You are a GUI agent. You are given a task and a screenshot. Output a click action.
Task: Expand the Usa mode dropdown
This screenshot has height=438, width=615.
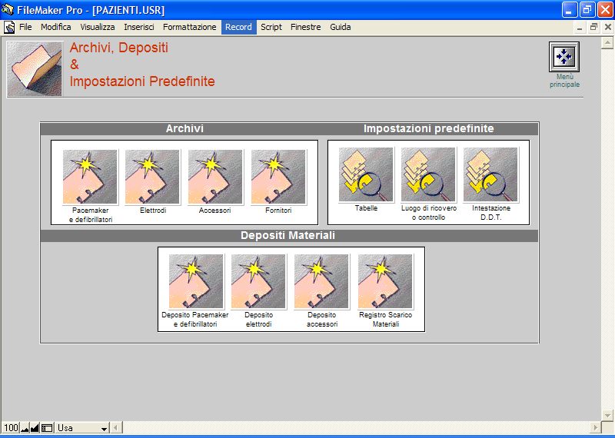tap(104, 428)
